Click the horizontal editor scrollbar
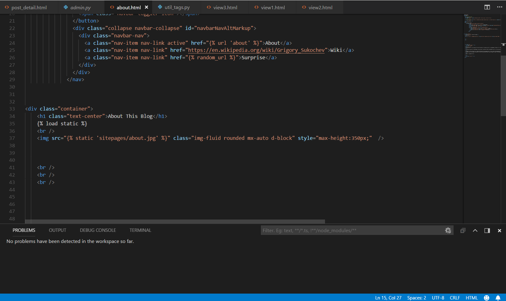Image resolution: width=506 pixels, height=301 pixels. point(175,221)
